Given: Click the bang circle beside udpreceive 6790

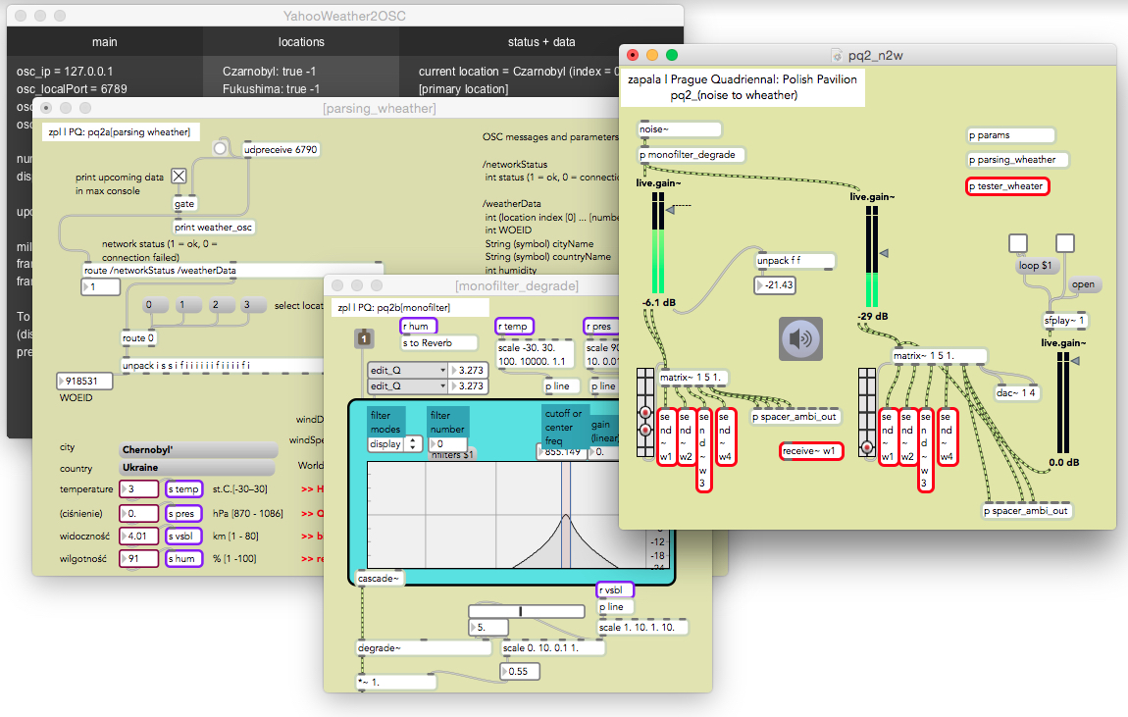Looking at the screenshot, I should coord(221,148).
